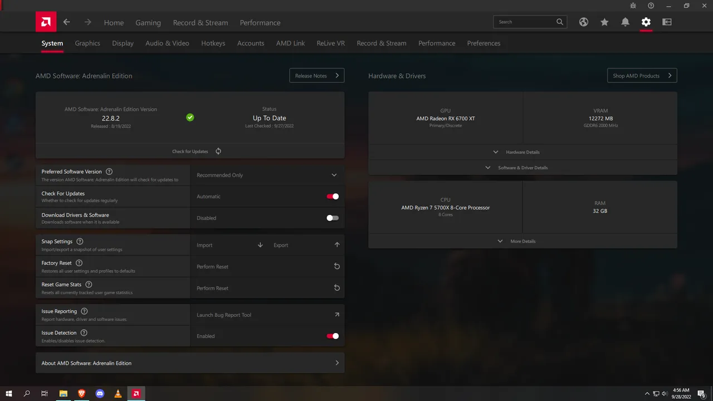Screen dimensions: 713x401
Task: Show help for Issue Detection
Action: pyautogui.click(x=84, y=332)
